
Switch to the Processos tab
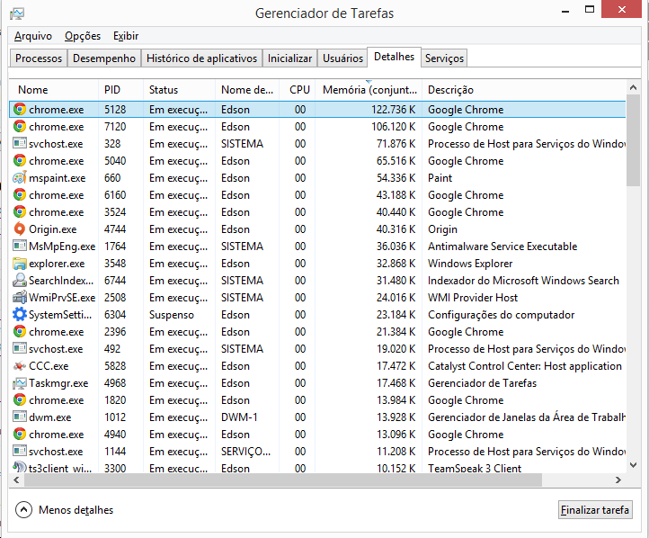tap(39, 58)
